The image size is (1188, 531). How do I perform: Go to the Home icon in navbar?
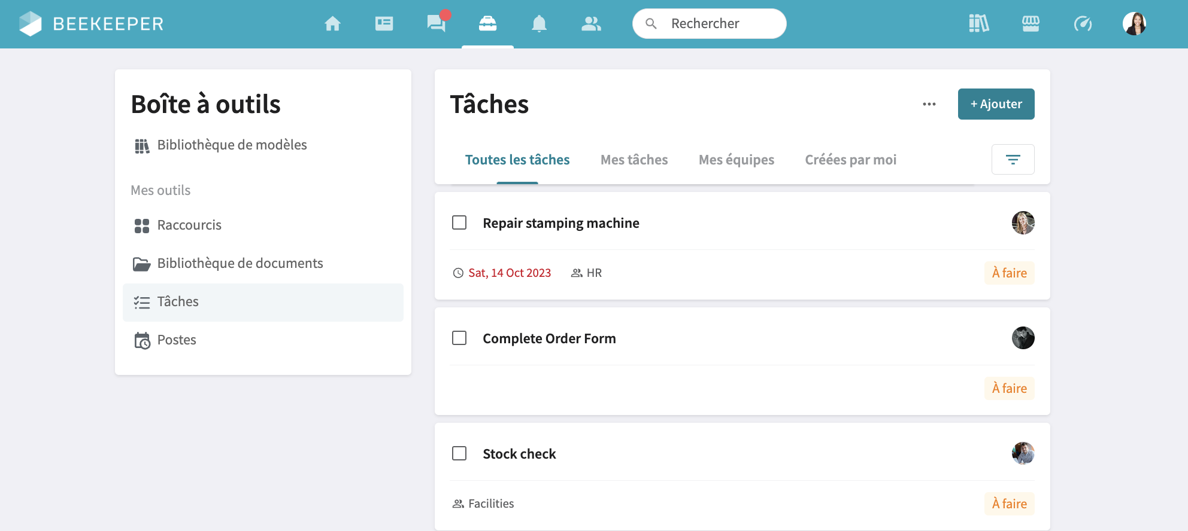coord(332,24)
